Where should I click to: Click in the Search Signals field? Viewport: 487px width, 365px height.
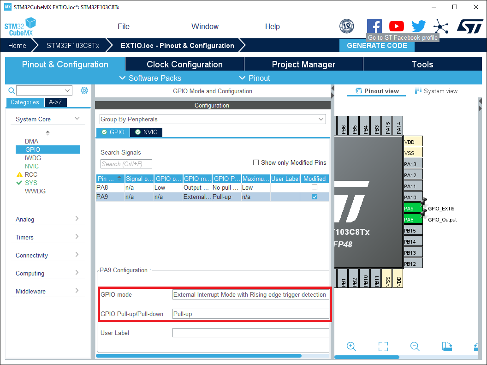tap(126, 164)
